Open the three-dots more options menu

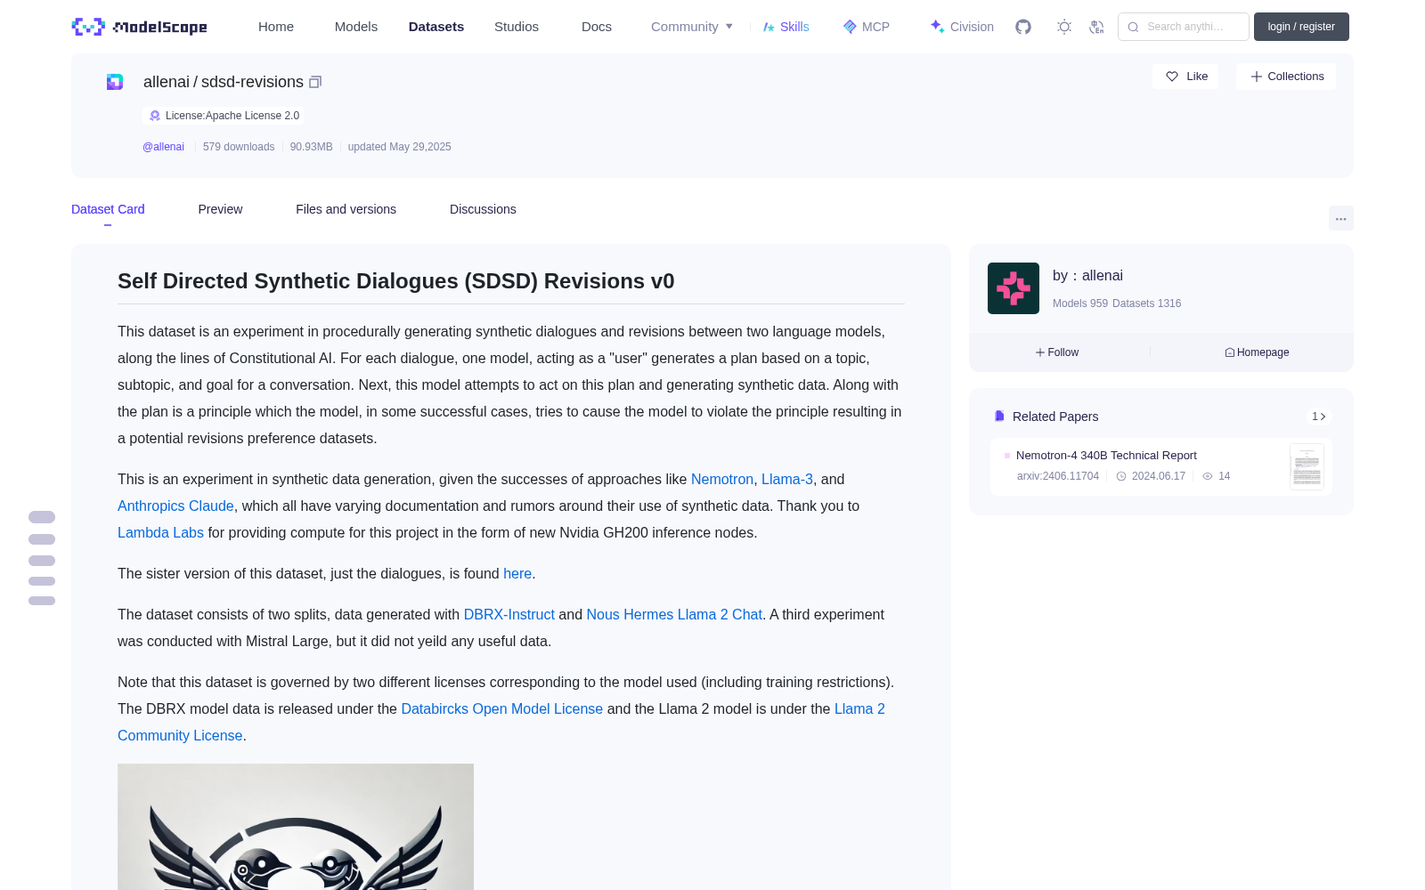pos(1340,218)
